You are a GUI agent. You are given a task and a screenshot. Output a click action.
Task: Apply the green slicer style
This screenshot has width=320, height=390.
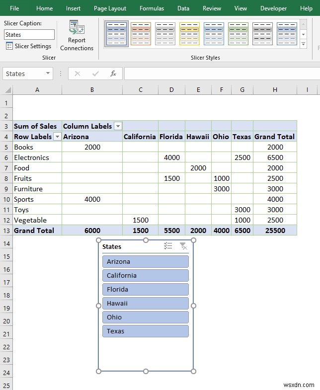tap(238, 34)
